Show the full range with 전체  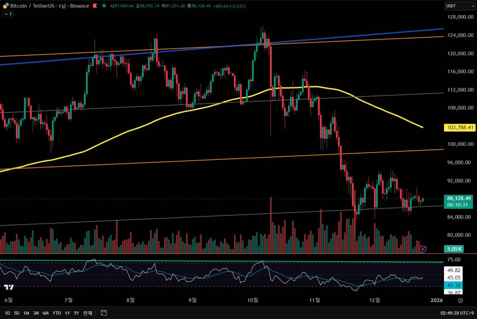pos(87,313)
